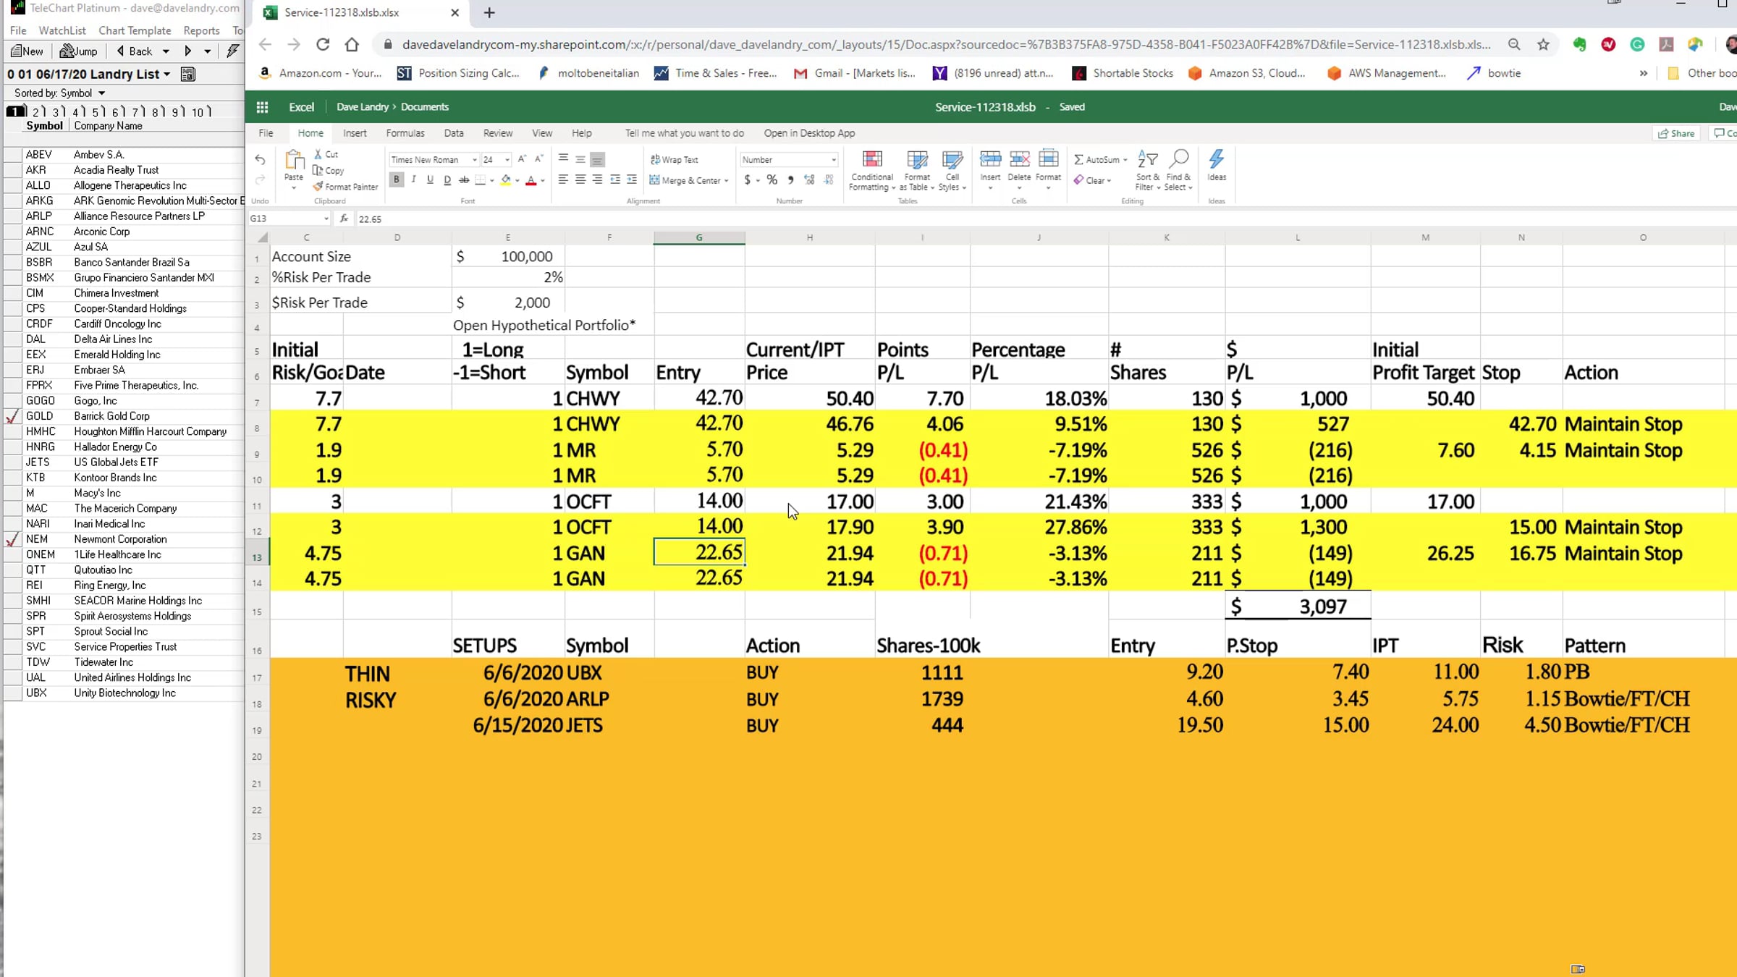Increase font size with the larger A icon
Screen dimensions: 1737x977
click(522, 159)
